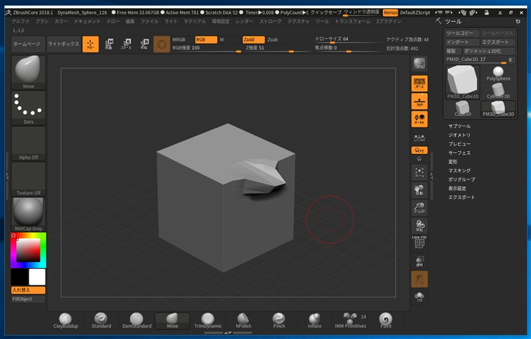Open the ストローク (Stroke) menu

tap(270, 21)
